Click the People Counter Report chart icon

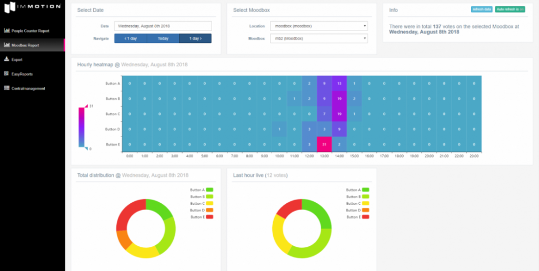click(x=6, y=31)
